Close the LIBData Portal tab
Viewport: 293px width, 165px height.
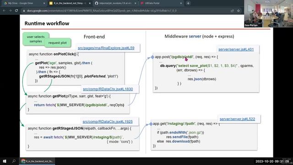(181, 3)
